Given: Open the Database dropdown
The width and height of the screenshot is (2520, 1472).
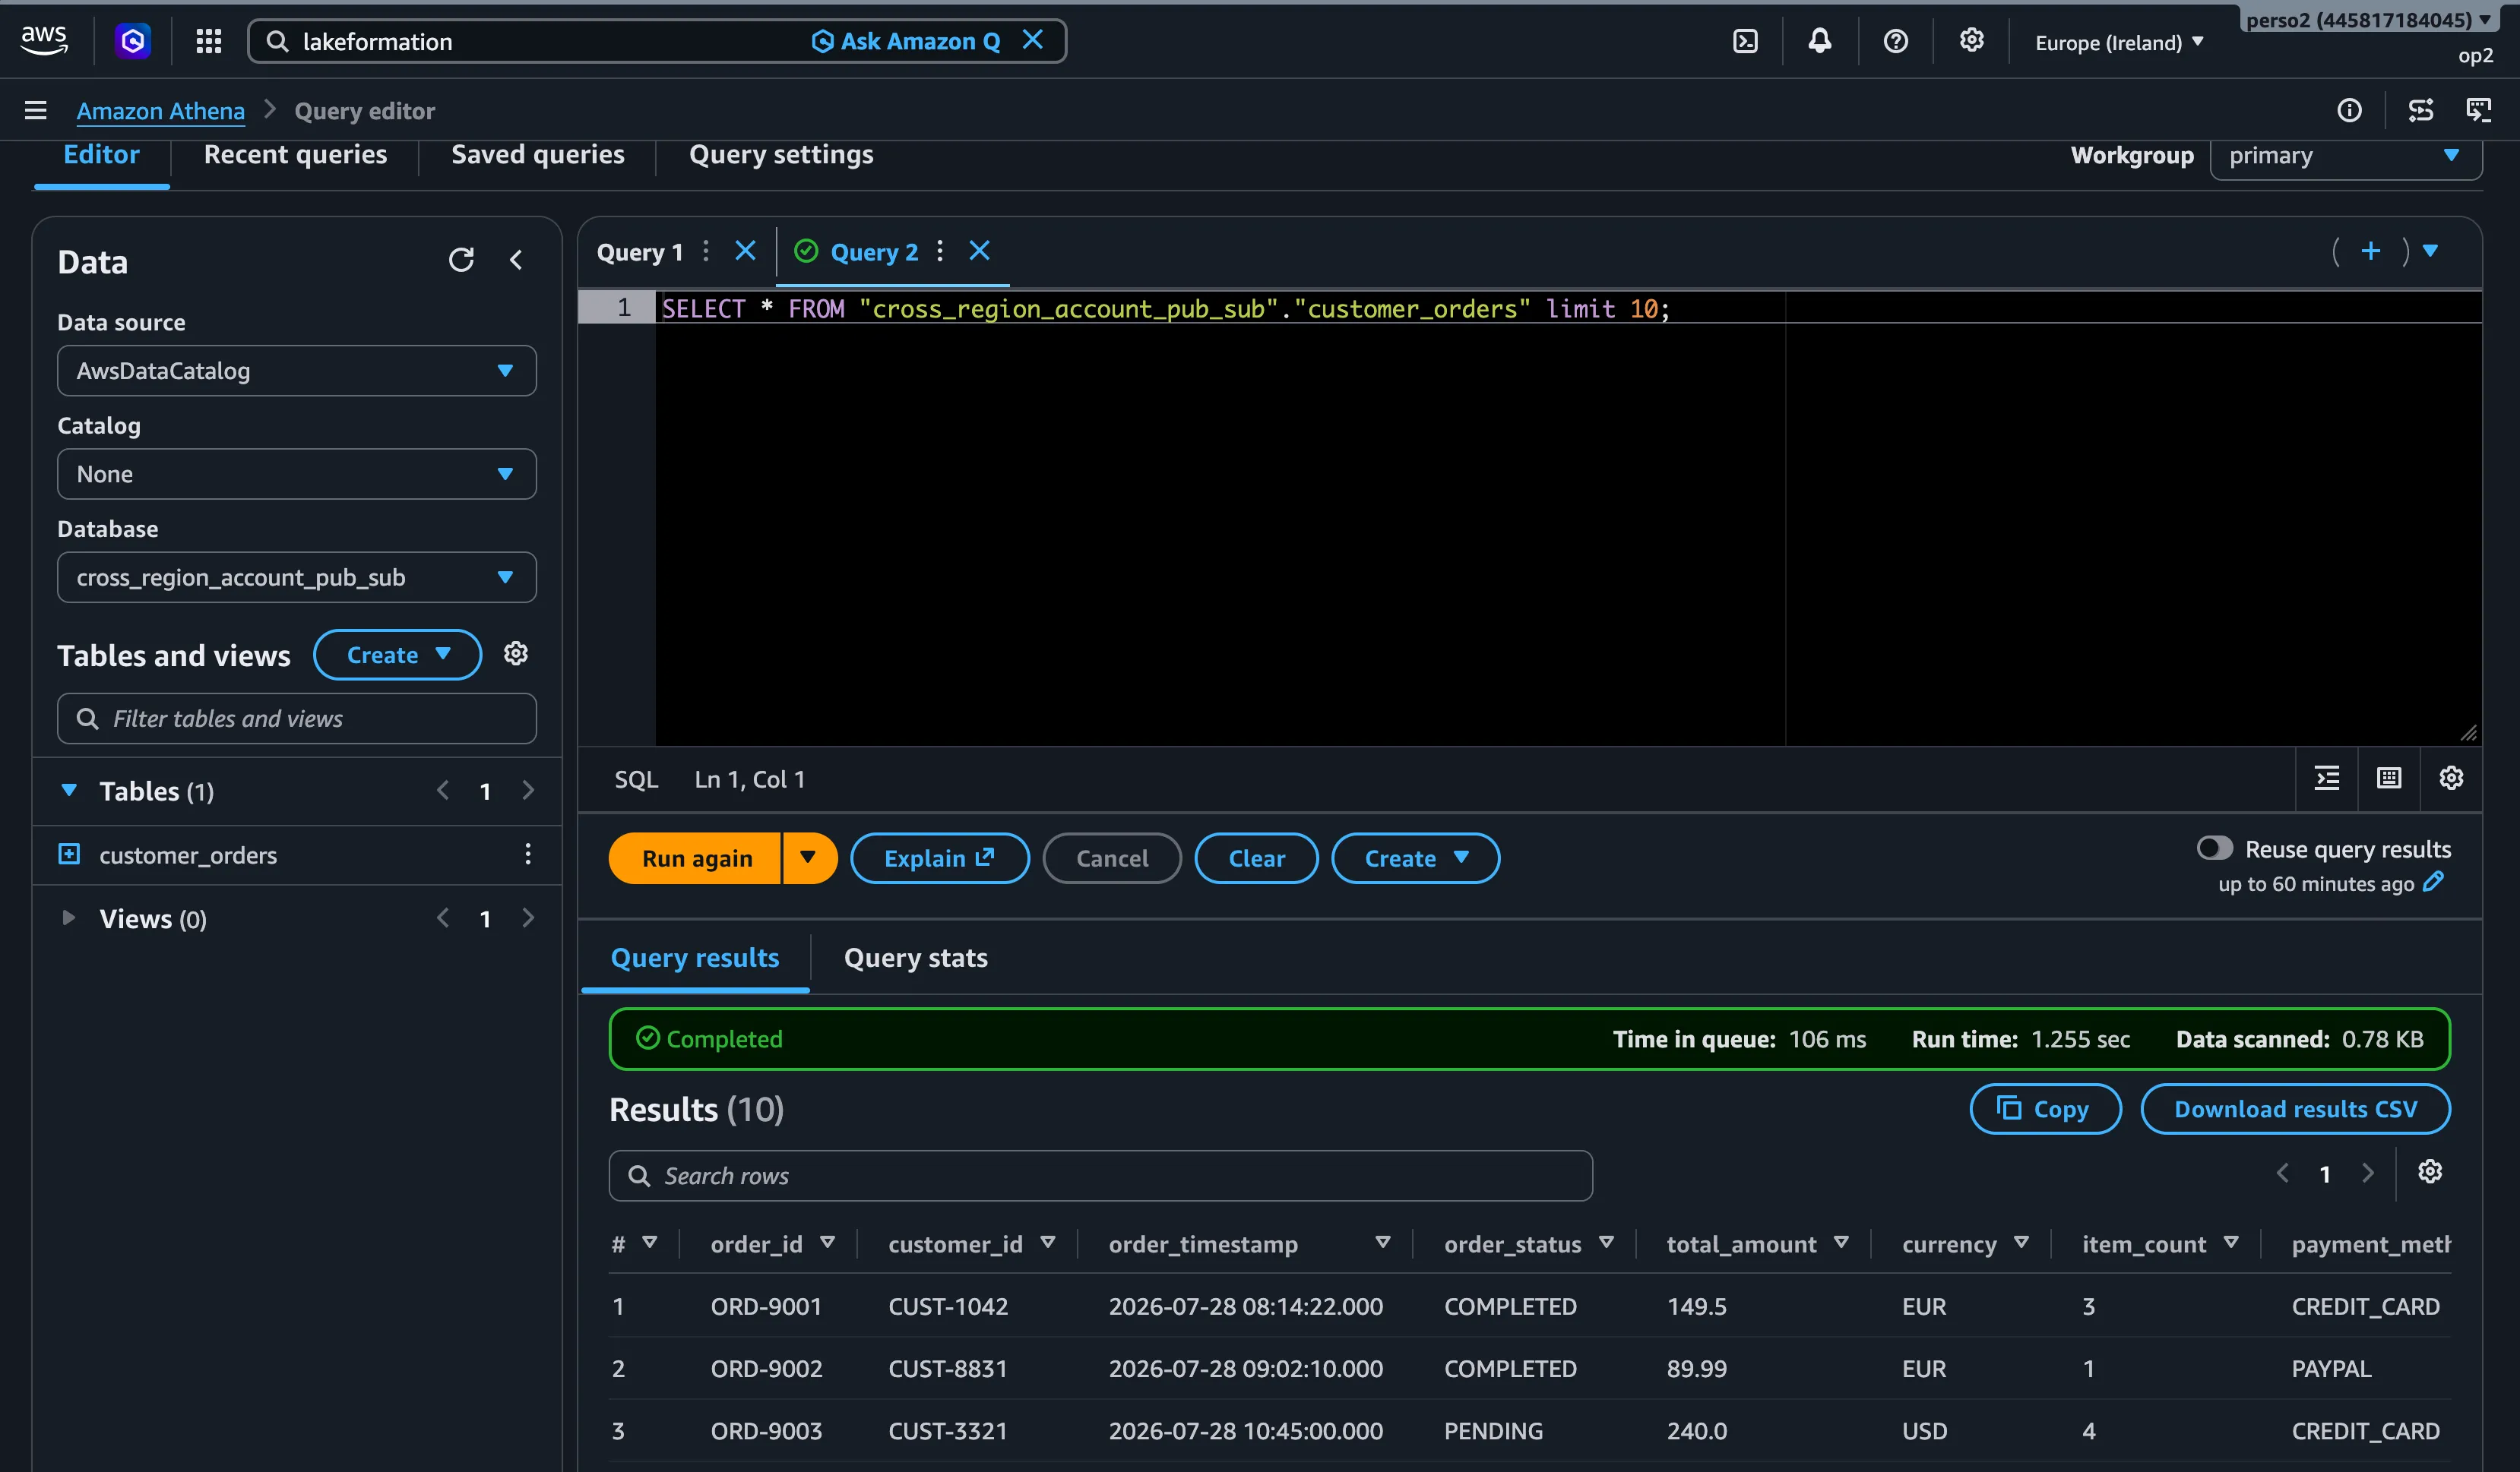Looking at the screenshot, I should point(297,577).
